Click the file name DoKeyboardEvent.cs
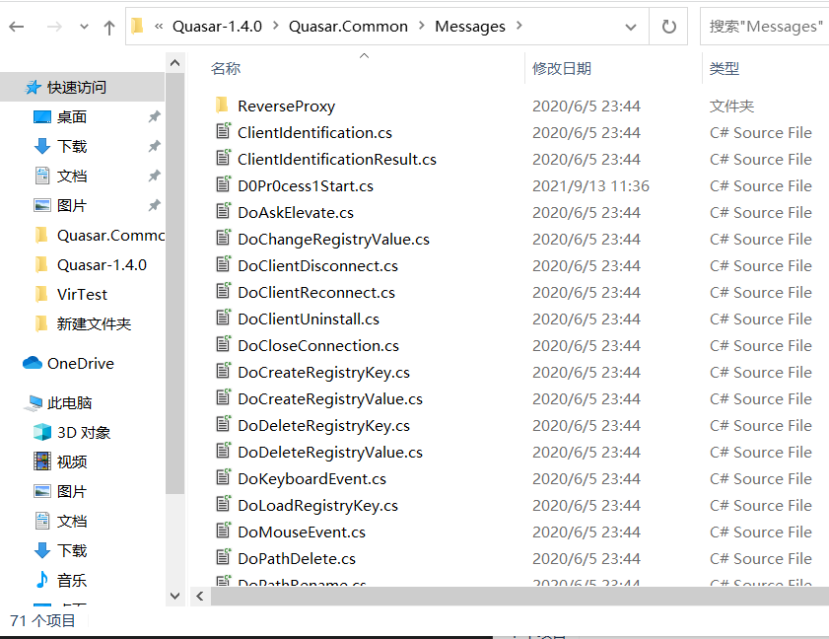Viewport: 829px width, 639px height. [311, 478]
